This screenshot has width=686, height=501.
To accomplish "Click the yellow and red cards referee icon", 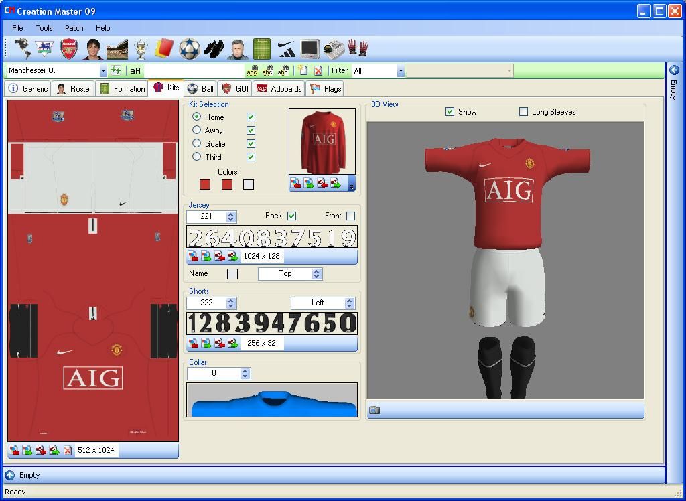I will tap(164, 49).
